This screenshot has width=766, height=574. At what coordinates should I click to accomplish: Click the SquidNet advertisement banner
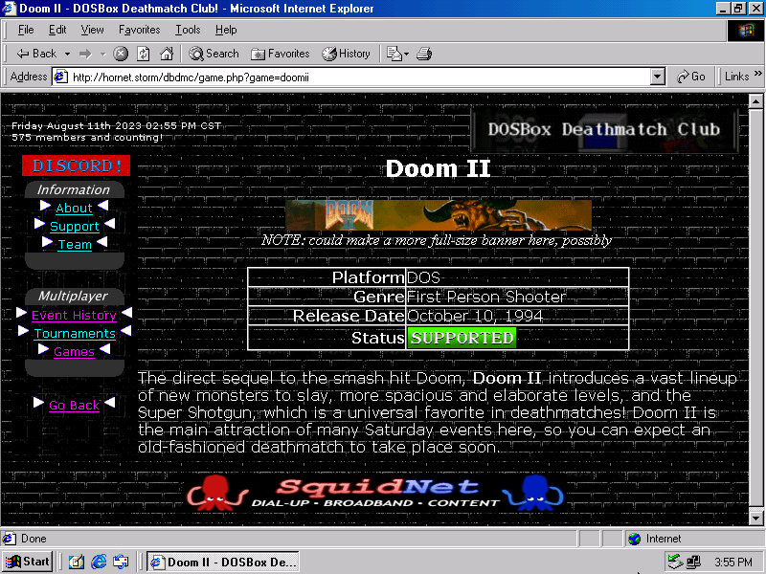(x=375, y=493)
